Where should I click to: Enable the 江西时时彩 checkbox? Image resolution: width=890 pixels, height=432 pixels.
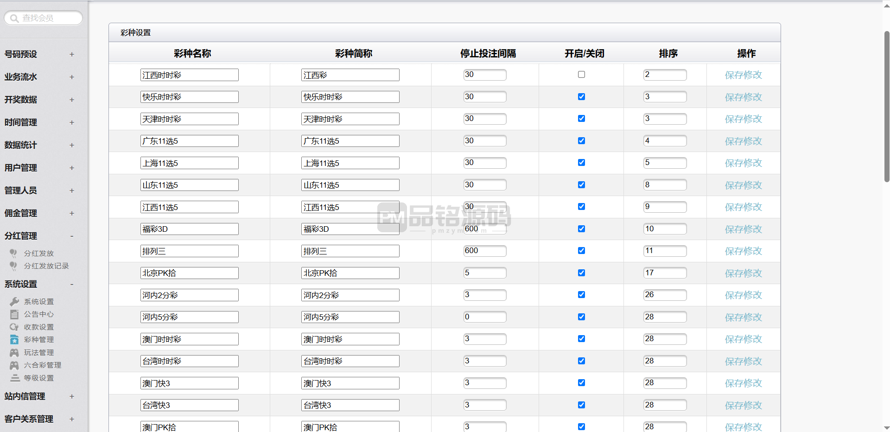coord(581,75)
